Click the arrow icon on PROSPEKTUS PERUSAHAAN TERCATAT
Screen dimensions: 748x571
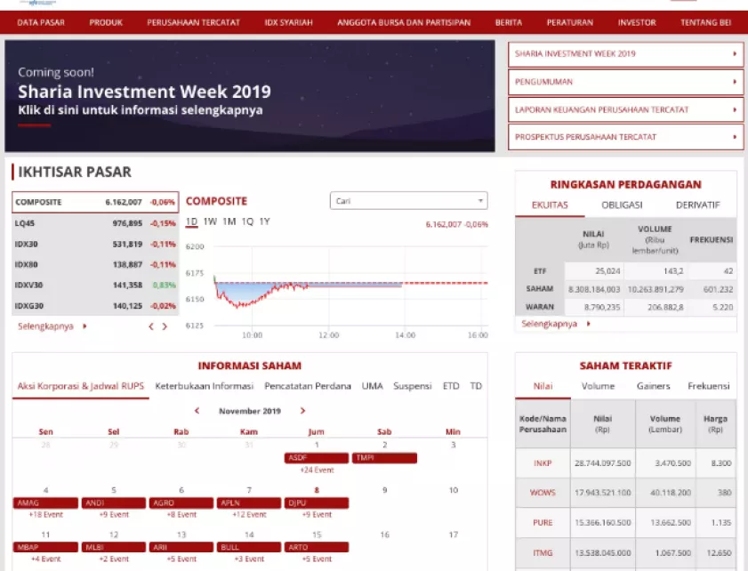pos(736,136)
